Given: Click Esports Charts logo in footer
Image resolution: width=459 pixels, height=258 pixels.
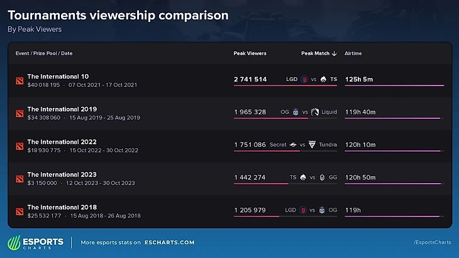Looking at the screenshot, I should (35, 243).
